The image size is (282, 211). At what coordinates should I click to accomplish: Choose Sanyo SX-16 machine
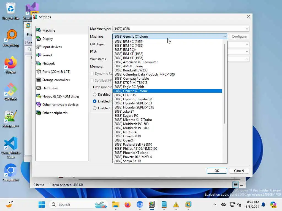(x=167, y=161)
